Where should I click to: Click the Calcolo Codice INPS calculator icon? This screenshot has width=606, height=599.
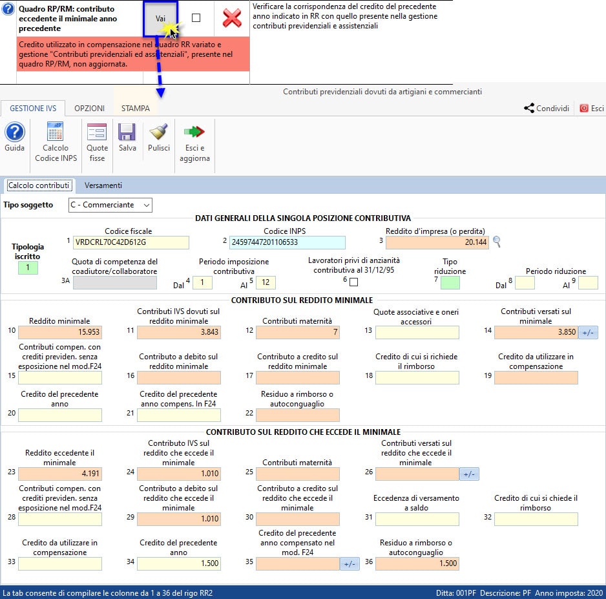coord(56,132)
